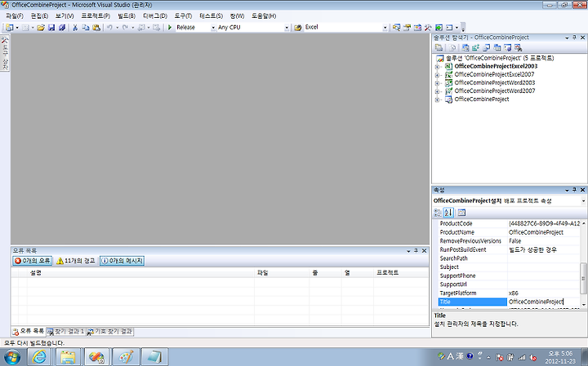Screen dimensions: 588x366
Task: Switch properties to Categorized view icon
Action: (438, 213)
